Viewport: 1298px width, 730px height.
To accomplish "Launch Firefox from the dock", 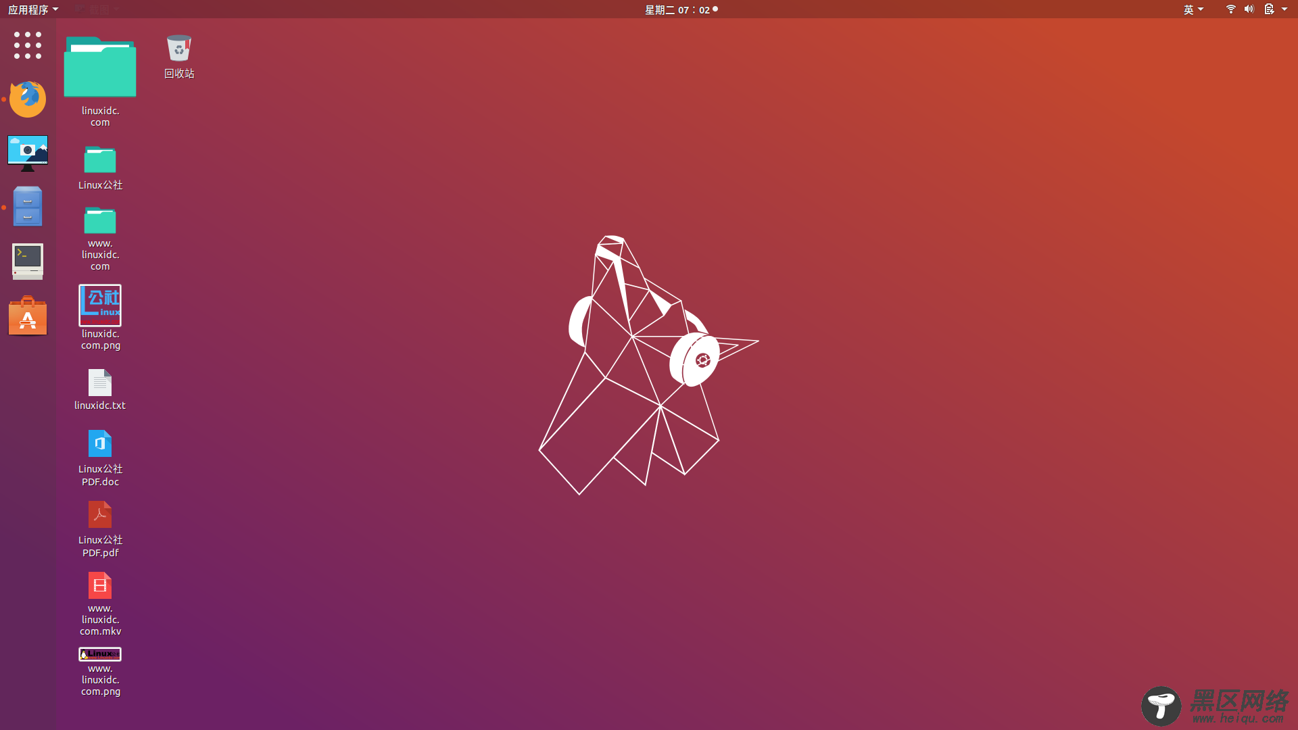I will (28, 99).
